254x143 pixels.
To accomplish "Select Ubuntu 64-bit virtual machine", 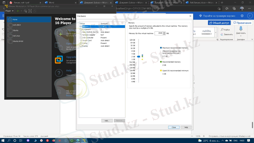I will 18,41.
